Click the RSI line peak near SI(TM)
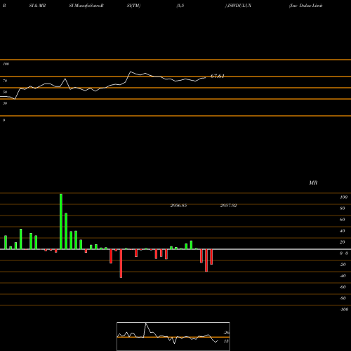 [131, 72]
